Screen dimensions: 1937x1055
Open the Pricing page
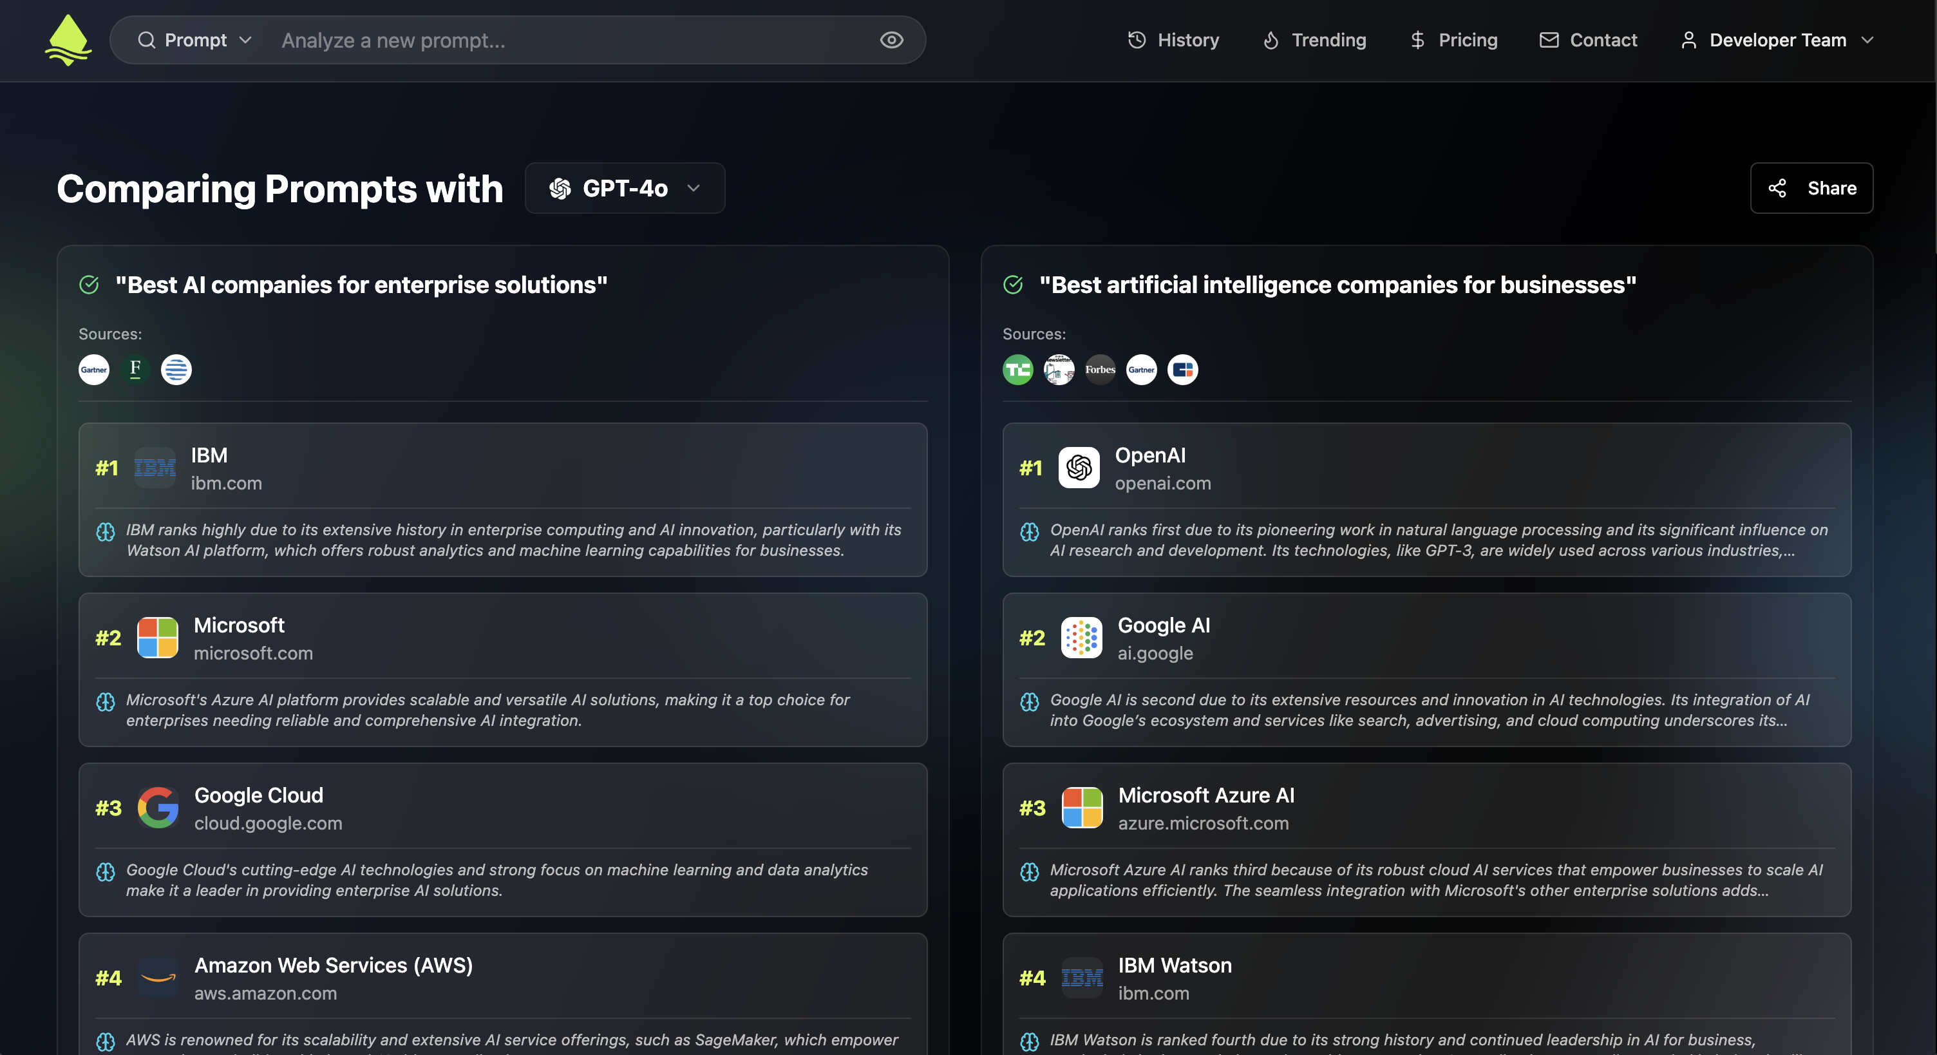1453,40
